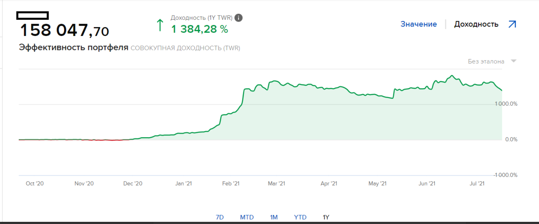Select the 7D time range
Screen dimensions: 539x224
coord(220,217)
